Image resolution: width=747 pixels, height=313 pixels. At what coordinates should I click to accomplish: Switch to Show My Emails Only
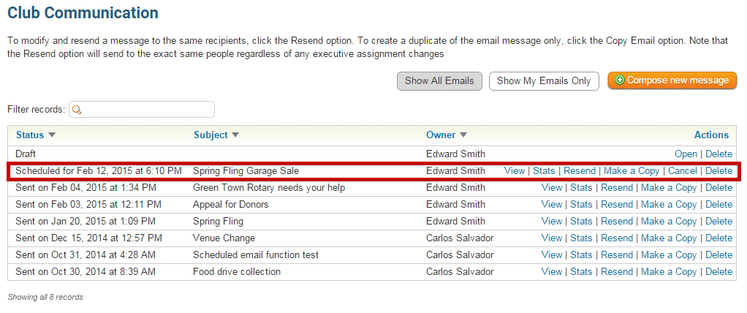tap(544, 80)
